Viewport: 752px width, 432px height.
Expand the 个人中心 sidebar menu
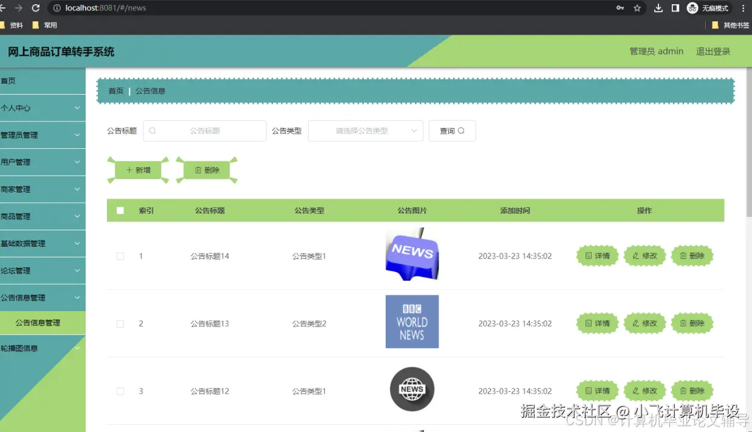(43, 108)
